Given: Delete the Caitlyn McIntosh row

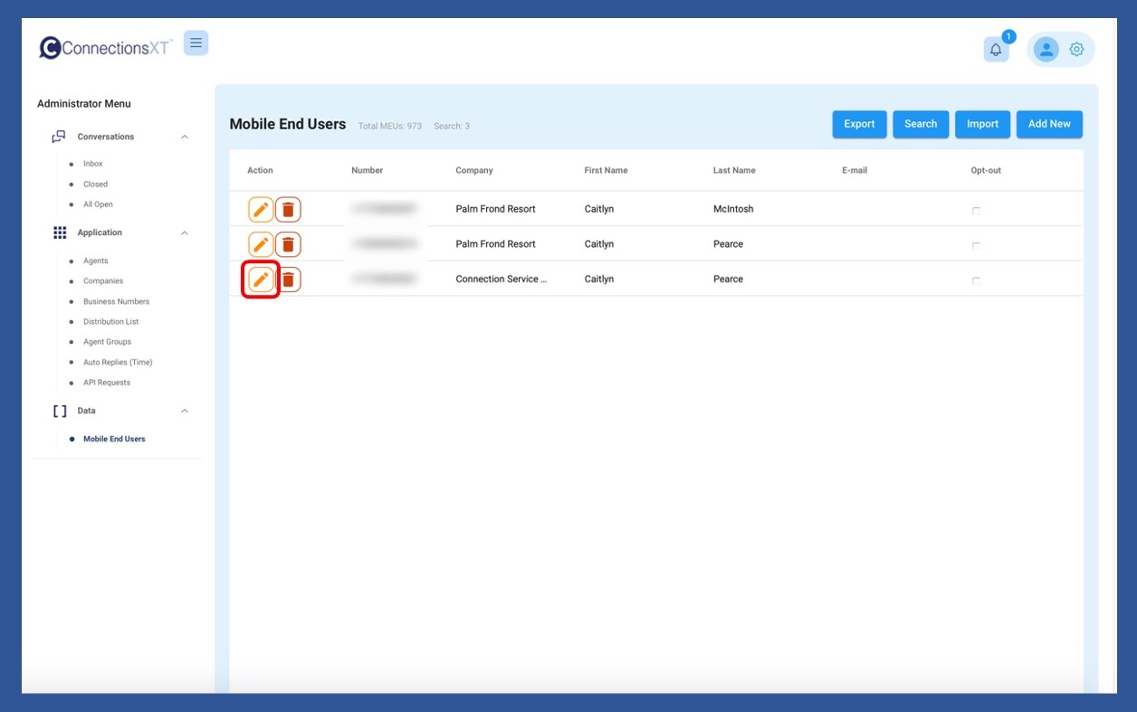Looking at the screenshot, I should (x=288, y=210).
